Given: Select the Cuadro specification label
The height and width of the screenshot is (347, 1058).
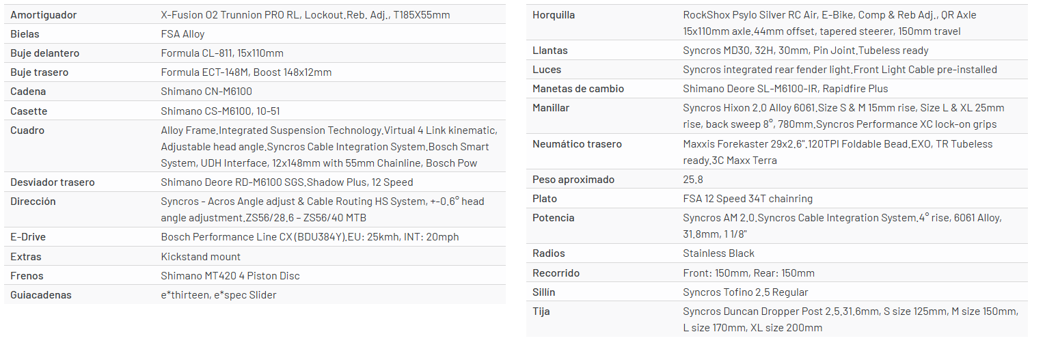Looking at the screenshot, I should (x=27, y=130).
